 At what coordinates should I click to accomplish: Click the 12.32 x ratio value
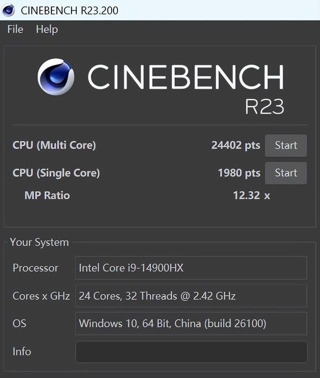click(251, 195)
